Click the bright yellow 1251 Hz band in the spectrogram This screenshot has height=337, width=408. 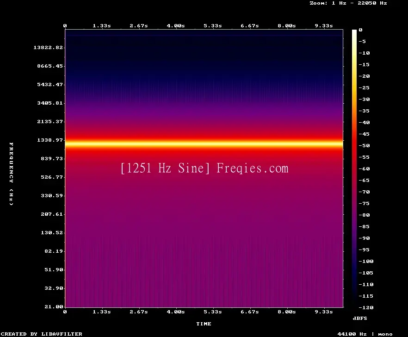[204, 144]
